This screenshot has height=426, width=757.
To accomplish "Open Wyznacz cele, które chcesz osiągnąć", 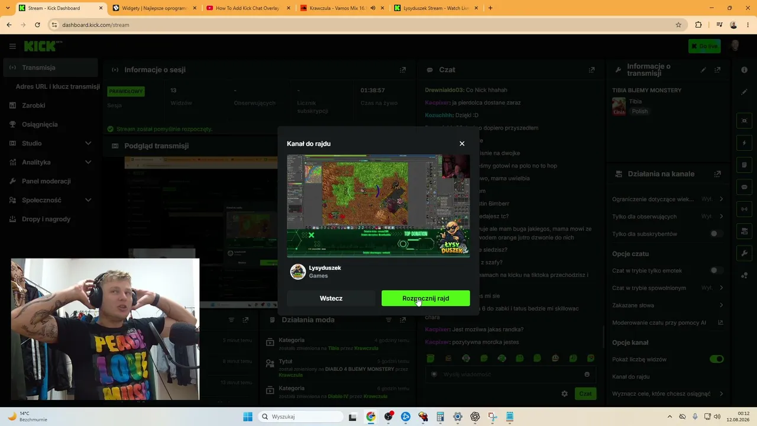I will point(668,393).
